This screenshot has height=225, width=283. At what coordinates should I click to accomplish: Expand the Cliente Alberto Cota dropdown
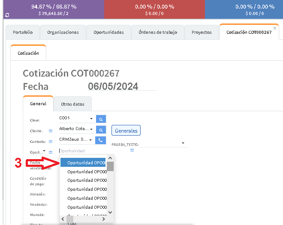click(91, 129)
